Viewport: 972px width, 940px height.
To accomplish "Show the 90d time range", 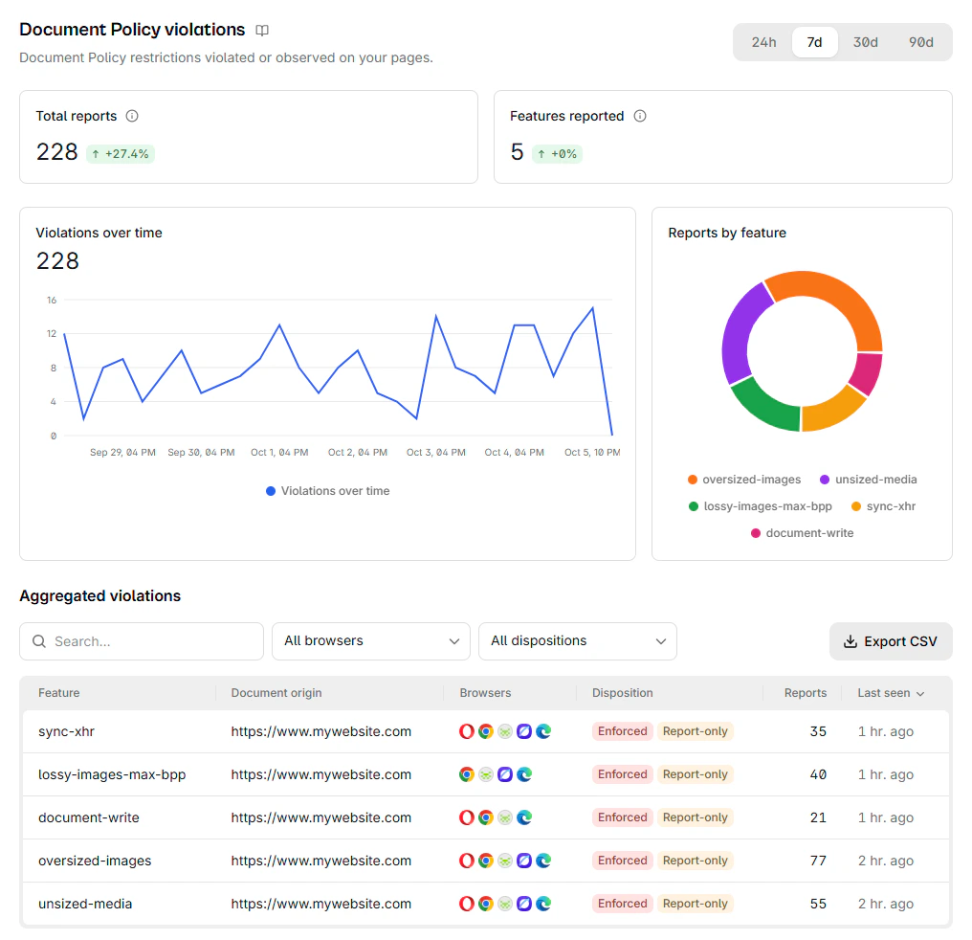I will tap(921, 42).
